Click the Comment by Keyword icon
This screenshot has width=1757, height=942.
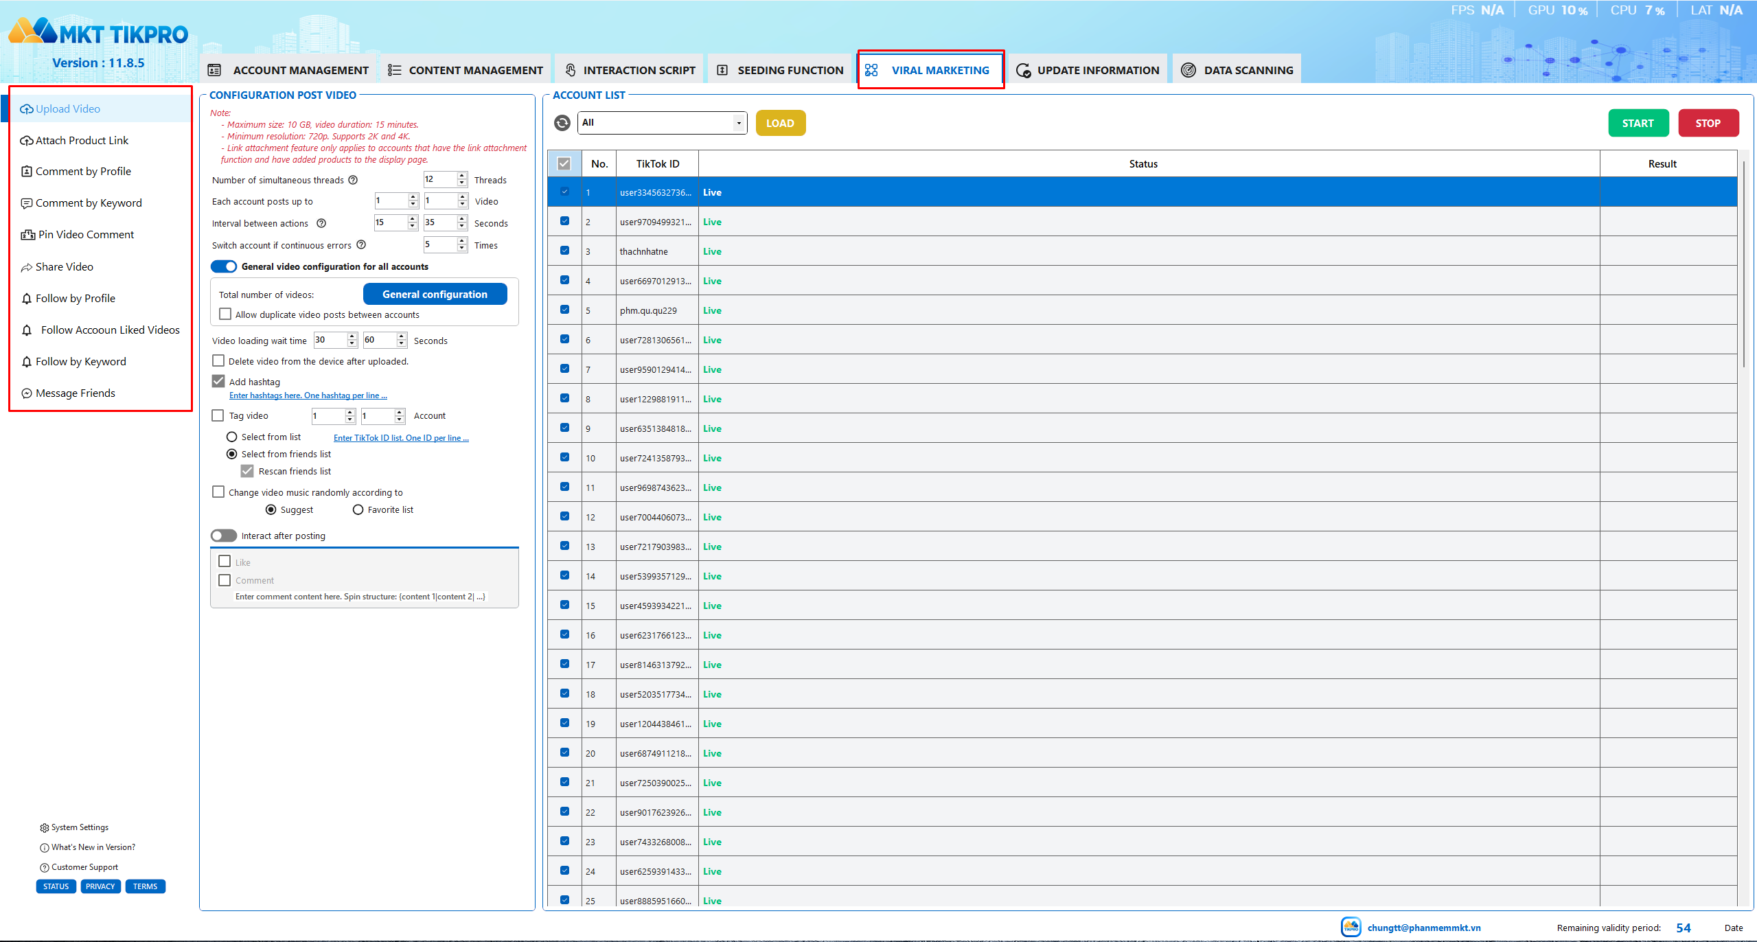[x=27, y=203]
